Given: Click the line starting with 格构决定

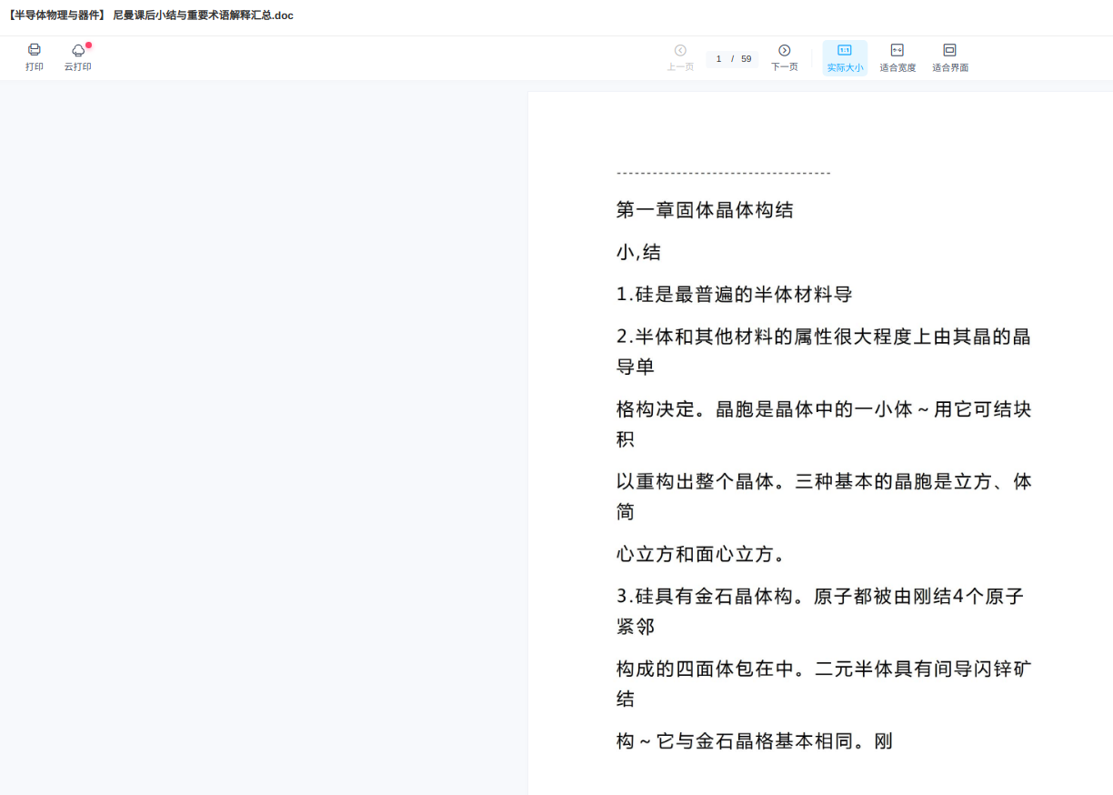Looking at the screenshot, I should [x=823, y=409].
